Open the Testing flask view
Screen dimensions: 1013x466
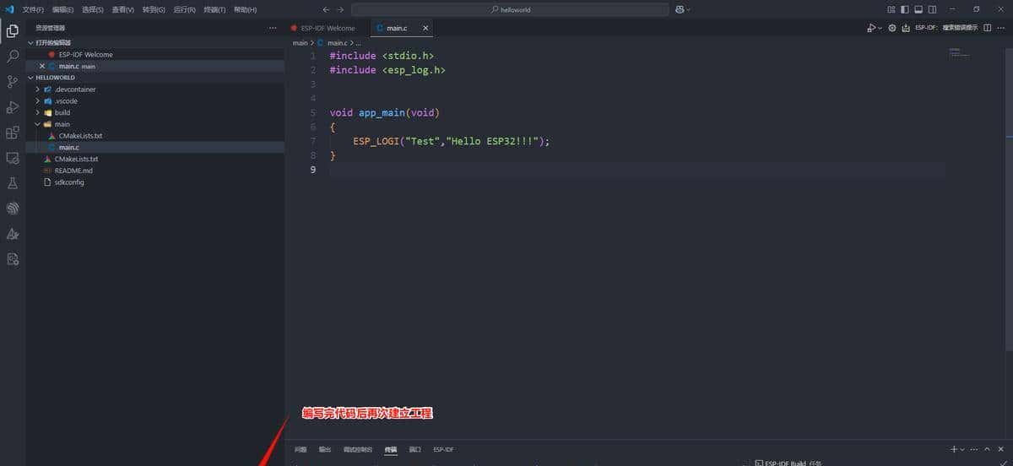pos(13,183)
